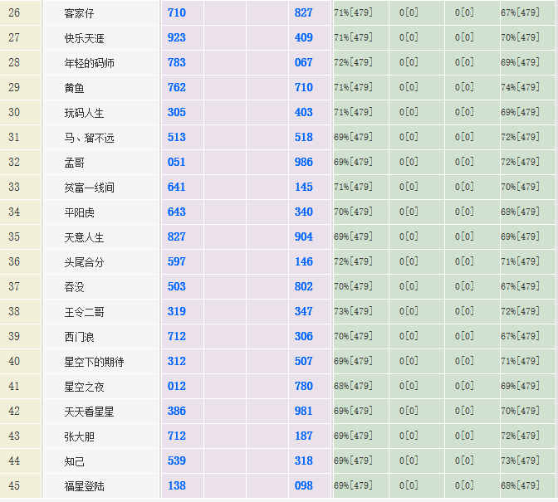Open the 贫富一线间 entry

[90, 188]
